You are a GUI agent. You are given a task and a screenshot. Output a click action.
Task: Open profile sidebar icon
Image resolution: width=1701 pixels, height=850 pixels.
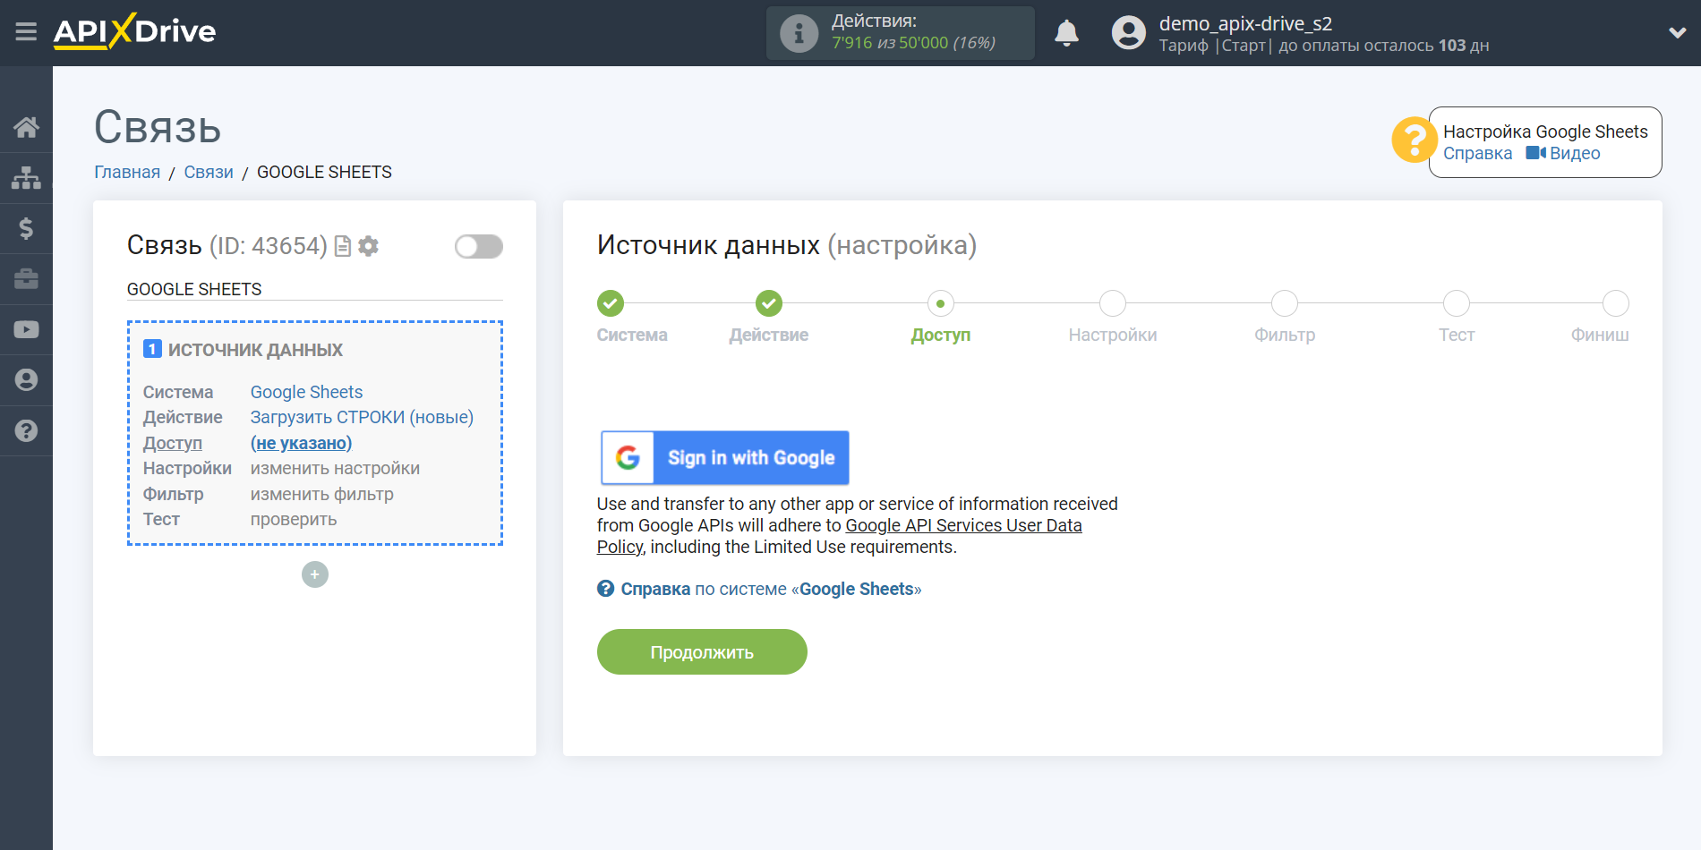pyautogui.click(x=26, y=380)
